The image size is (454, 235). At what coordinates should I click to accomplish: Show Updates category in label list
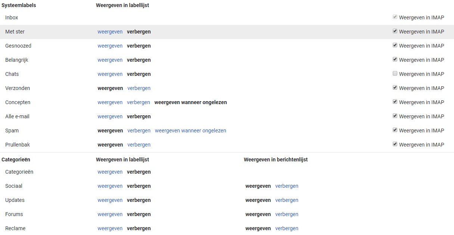[x=110, y=200]
